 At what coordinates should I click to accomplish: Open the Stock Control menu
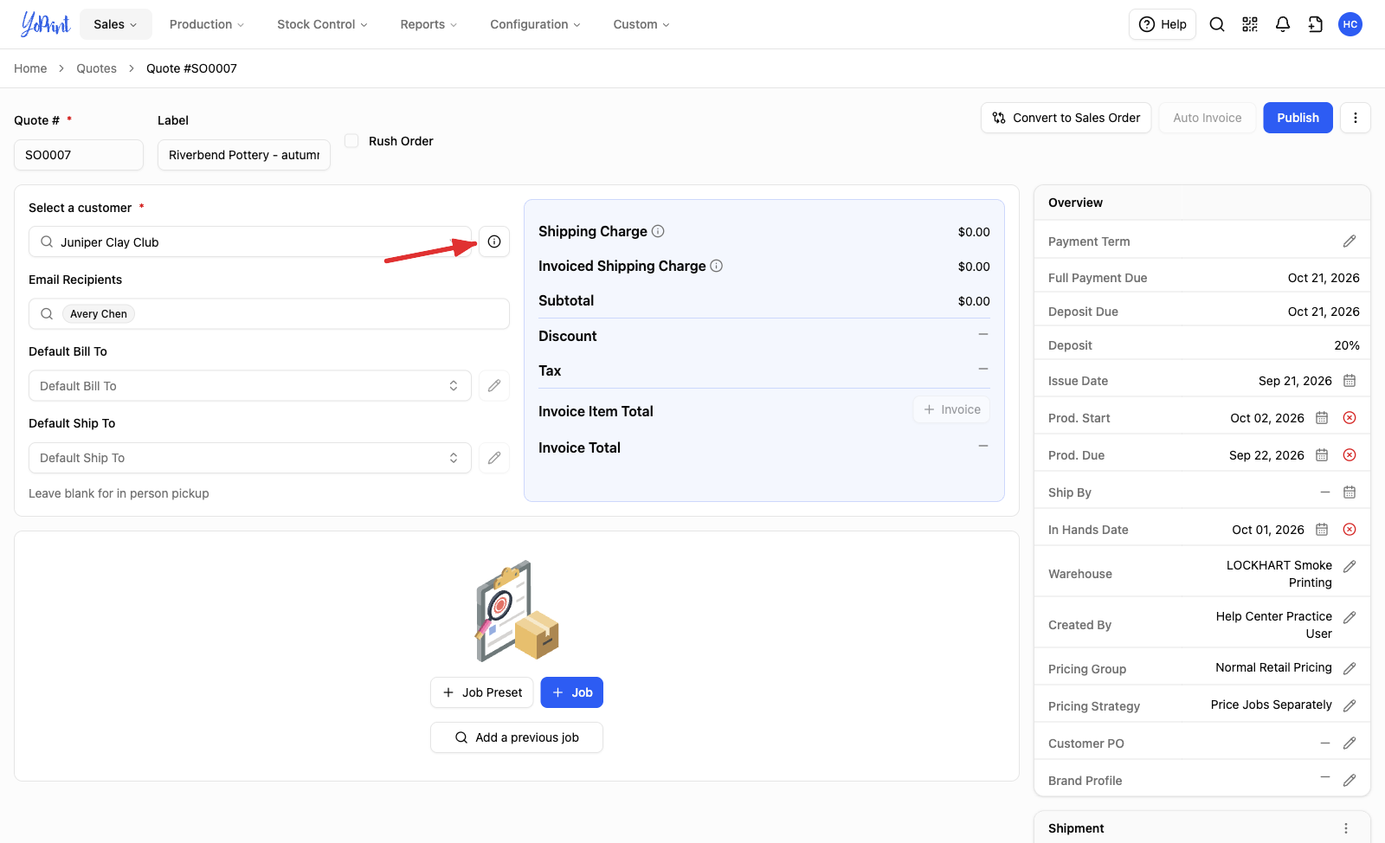[x=322, y=24]
